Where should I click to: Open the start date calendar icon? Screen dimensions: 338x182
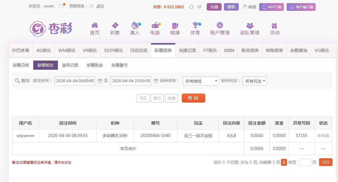(100, 81)
